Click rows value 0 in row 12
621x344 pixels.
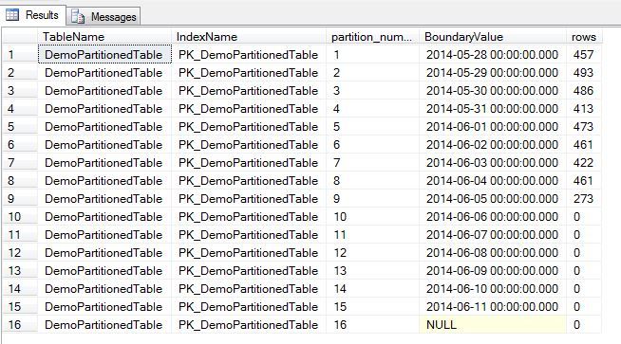[584, 253]
